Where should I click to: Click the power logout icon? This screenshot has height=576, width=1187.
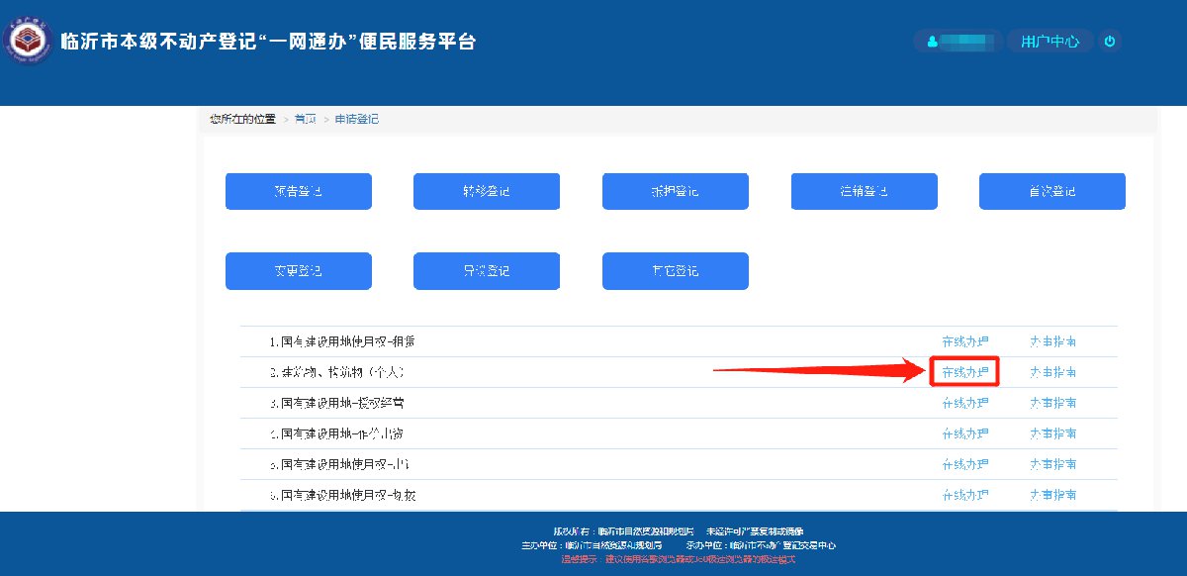point(1110,42)
